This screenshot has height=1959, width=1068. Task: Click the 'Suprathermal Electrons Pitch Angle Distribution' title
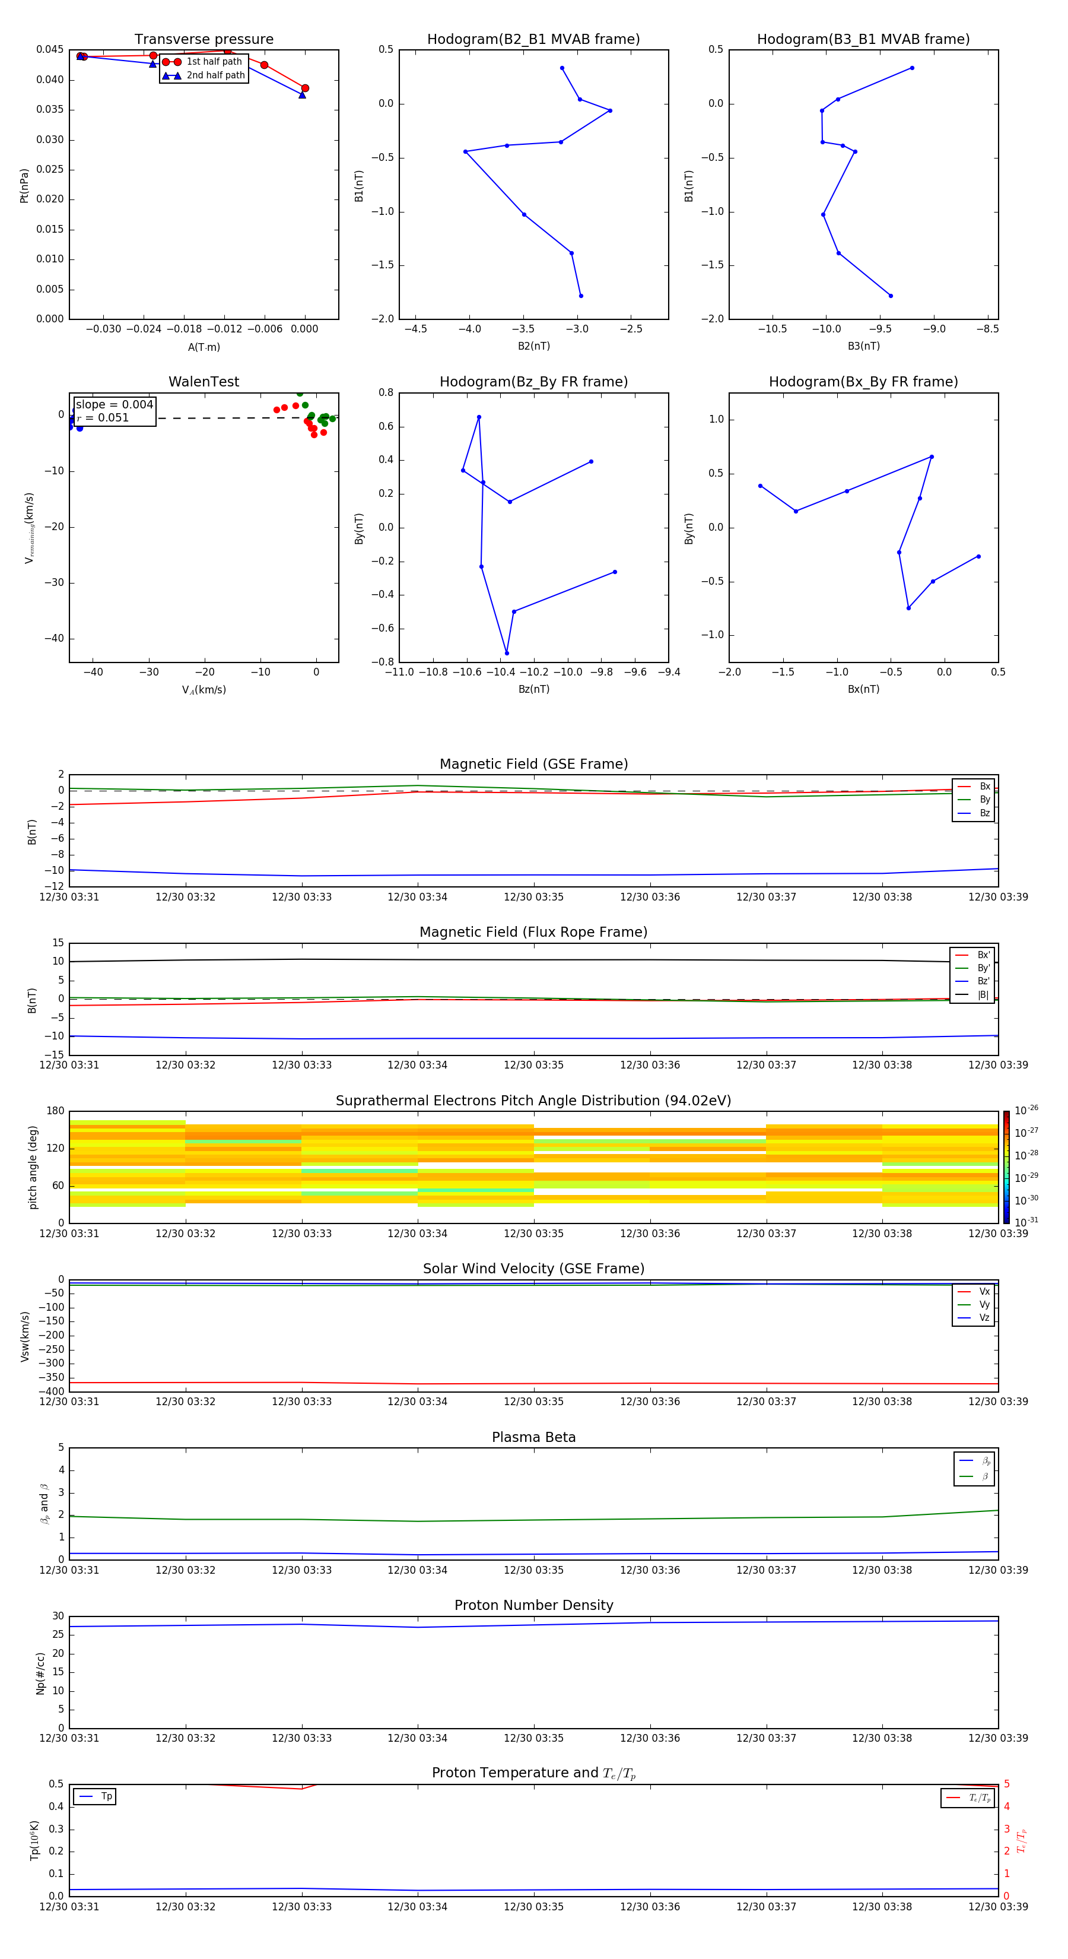533,1101
